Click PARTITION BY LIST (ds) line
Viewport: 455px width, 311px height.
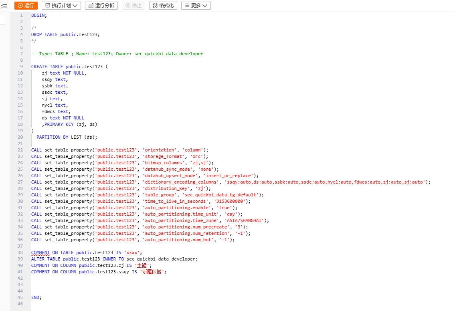67,137
